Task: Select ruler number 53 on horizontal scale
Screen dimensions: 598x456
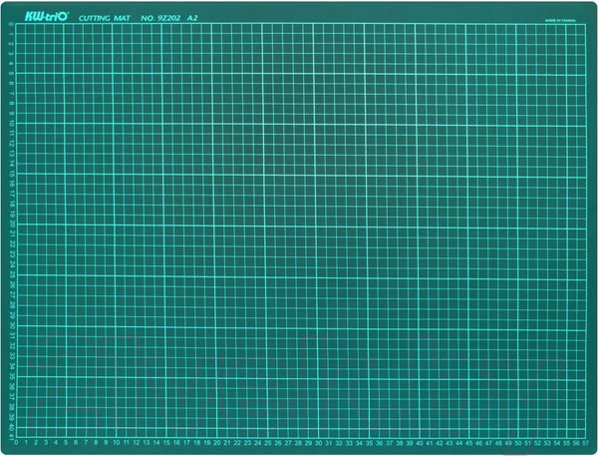Action: point(547,443)
